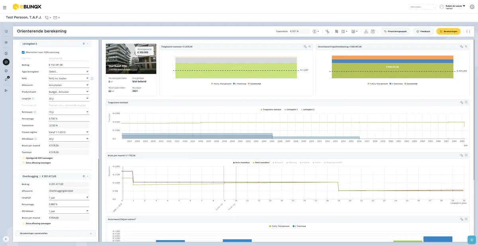Image resolution: width=478 pixels, height=246 pixels.
Task: Click the download icon in the toolbar
Action: (366, 31)
